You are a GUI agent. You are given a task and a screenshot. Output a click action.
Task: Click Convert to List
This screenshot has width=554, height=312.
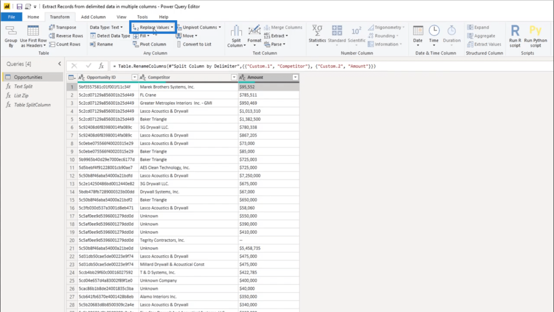click(194, 44)
